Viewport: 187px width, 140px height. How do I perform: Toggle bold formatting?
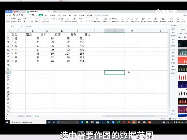[x=24, y=22]
